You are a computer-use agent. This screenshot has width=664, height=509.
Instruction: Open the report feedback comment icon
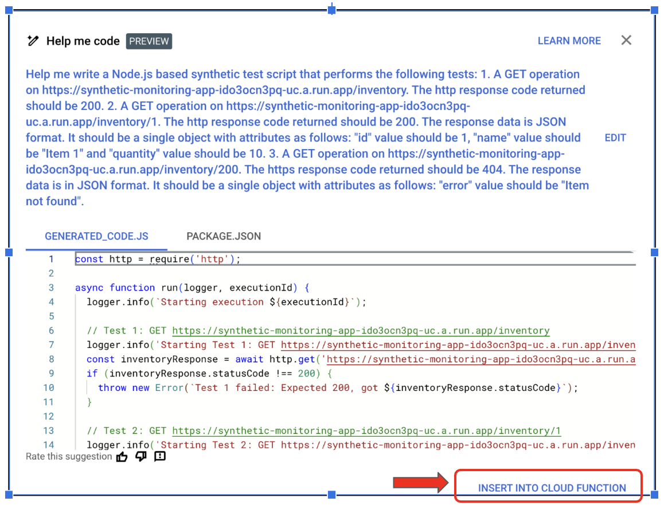click(160, 457)
